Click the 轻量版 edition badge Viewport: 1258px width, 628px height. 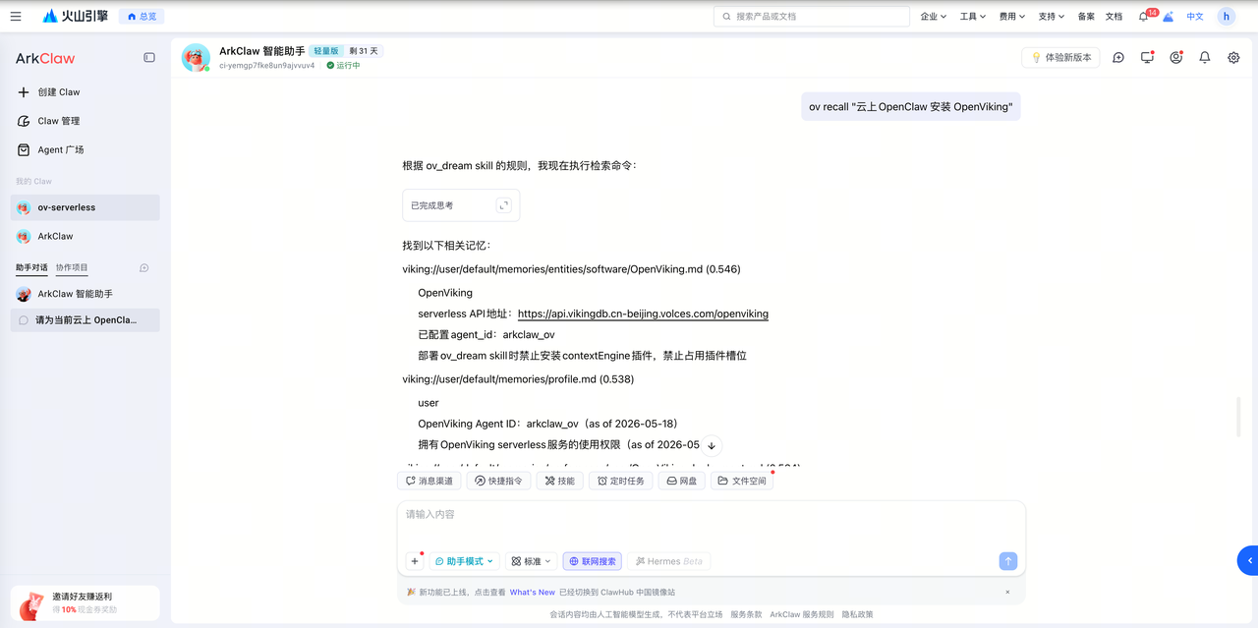coord(326,51)
